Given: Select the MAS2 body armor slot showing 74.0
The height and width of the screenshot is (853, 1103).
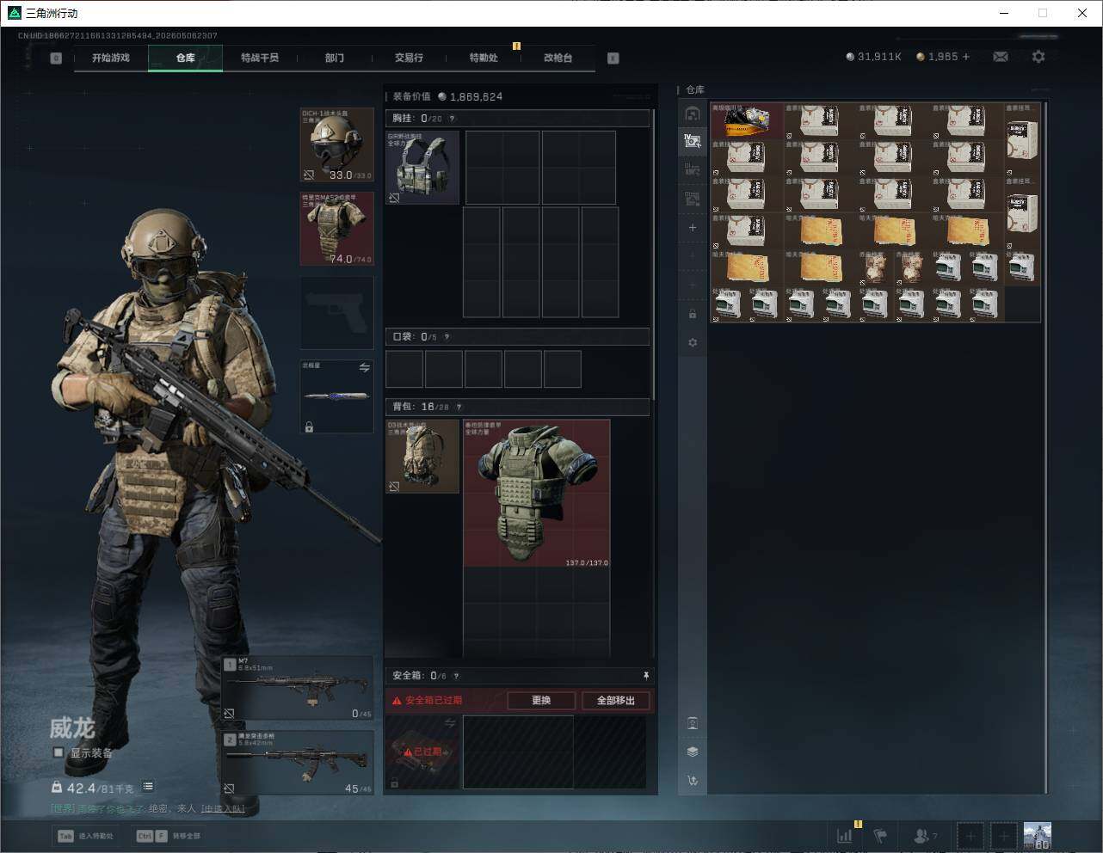Looking at the screenshot, I should click(x=337, y=229).
